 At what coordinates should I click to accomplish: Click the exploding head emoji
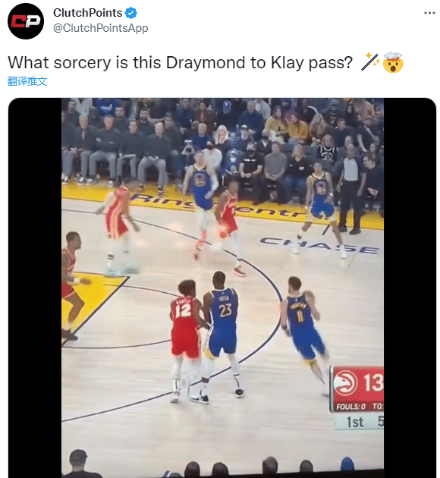(393, 62)
